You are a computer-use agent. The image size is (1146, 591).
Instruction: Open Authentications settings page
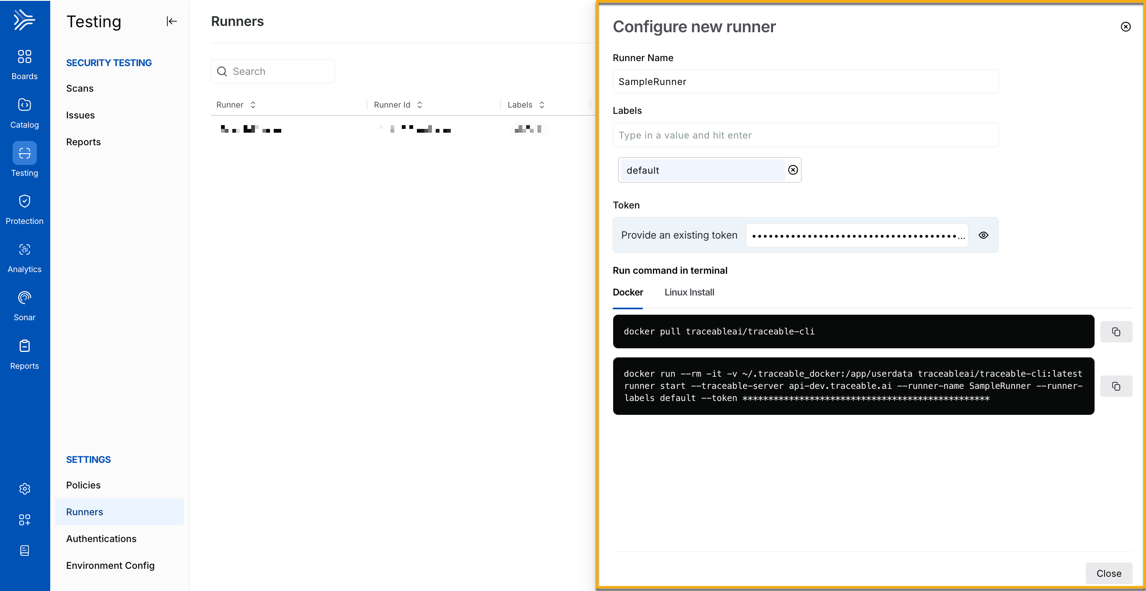coord(101,539)
